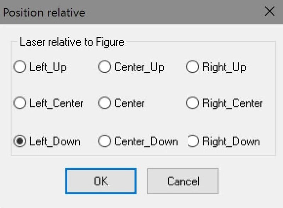Image resolution: width=283 pixels, height=208 pixels.
Task: Click the 'Center_Down' label text
Action: 146,142
